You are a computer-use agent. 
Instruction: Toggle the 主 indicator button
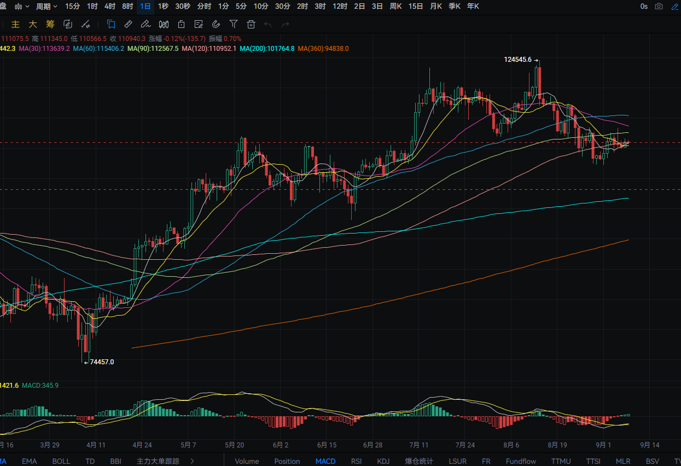point(15,24)
